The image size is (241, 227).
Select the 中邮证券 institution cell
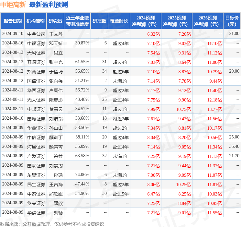(36, 109)
